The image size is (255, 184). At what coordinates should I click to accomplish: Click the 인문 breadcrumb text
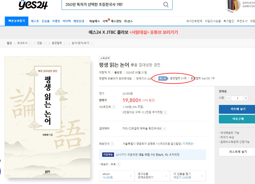point(40,43)
